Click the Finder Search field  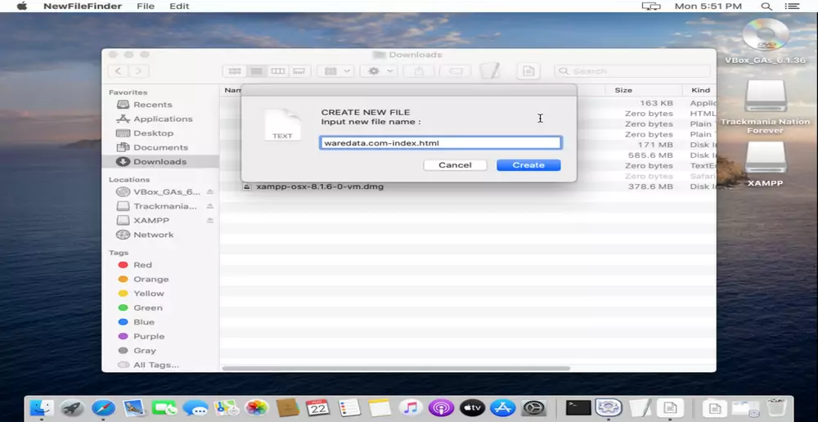tap(632, 71)
